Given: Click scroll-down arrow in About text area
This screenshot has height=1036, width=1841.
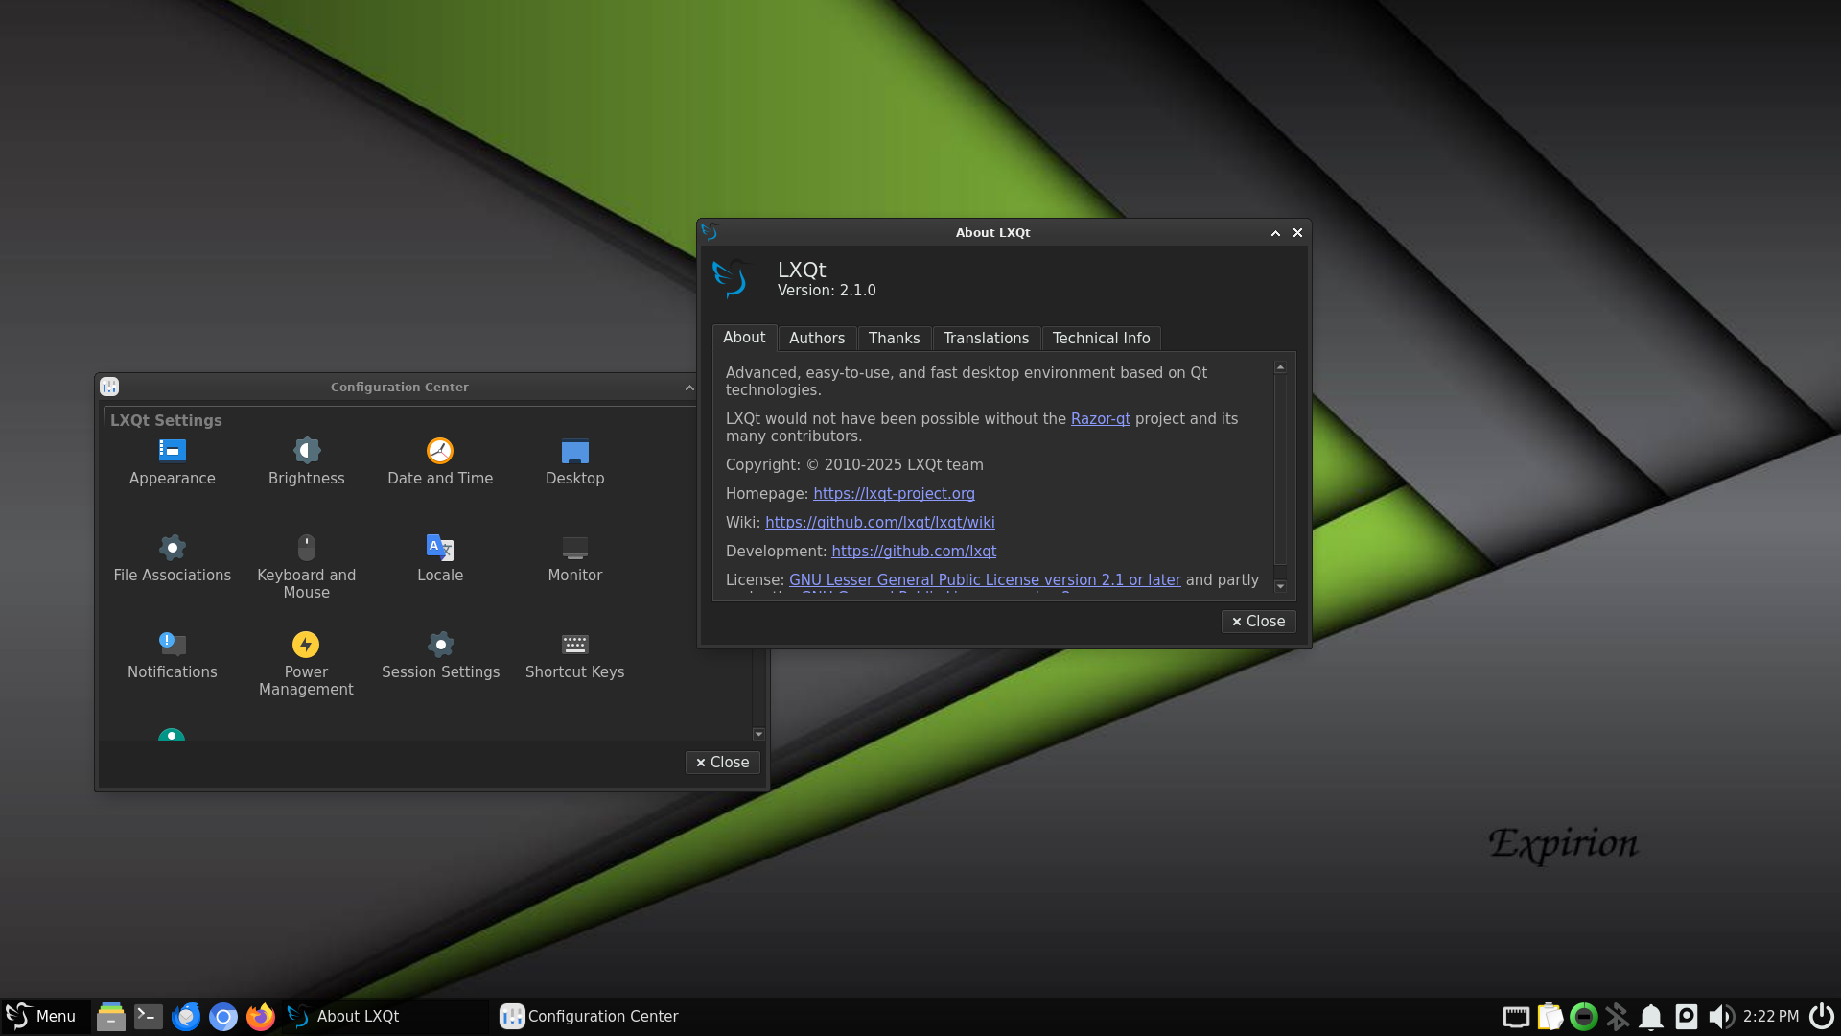Looking at the screenshot, I should point(1280,586).
